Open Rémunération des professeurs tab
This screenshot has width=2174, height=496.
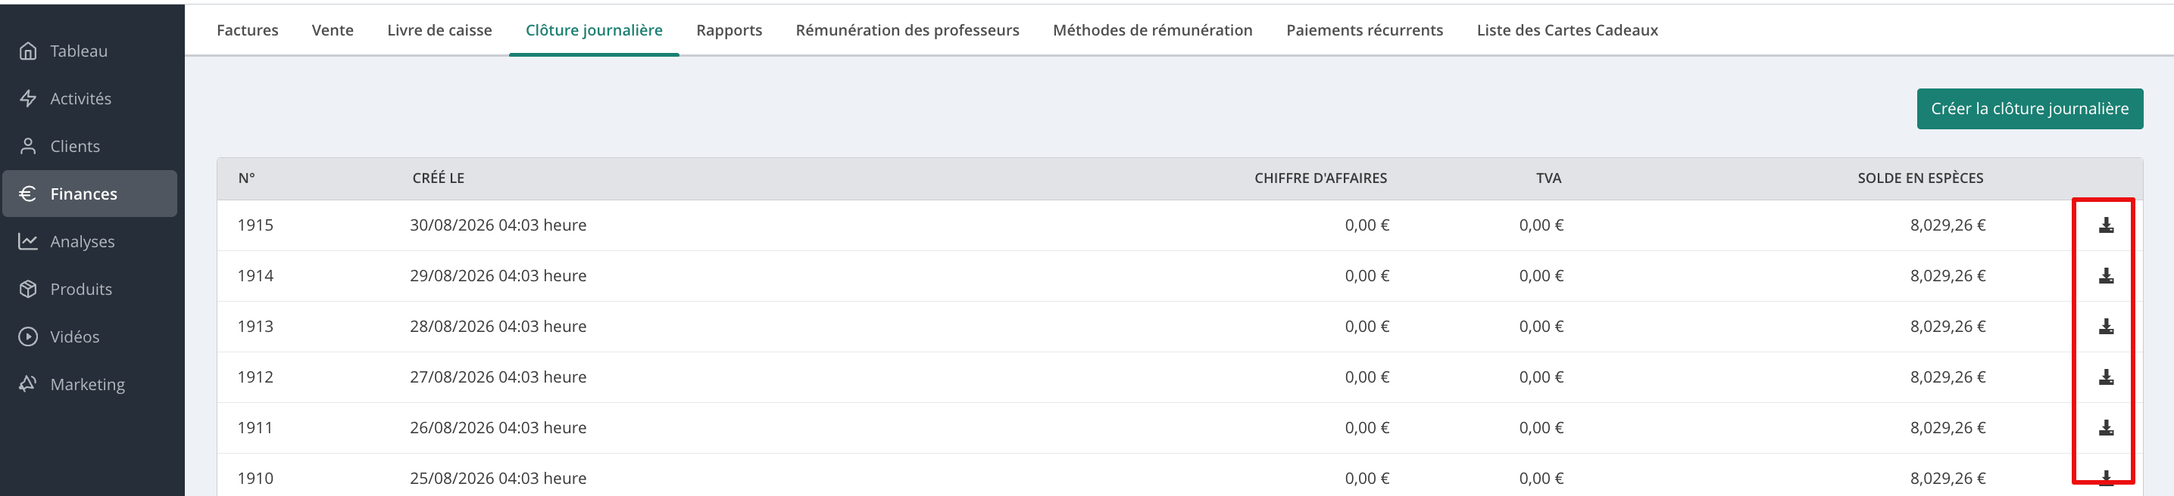coord(907,30)
